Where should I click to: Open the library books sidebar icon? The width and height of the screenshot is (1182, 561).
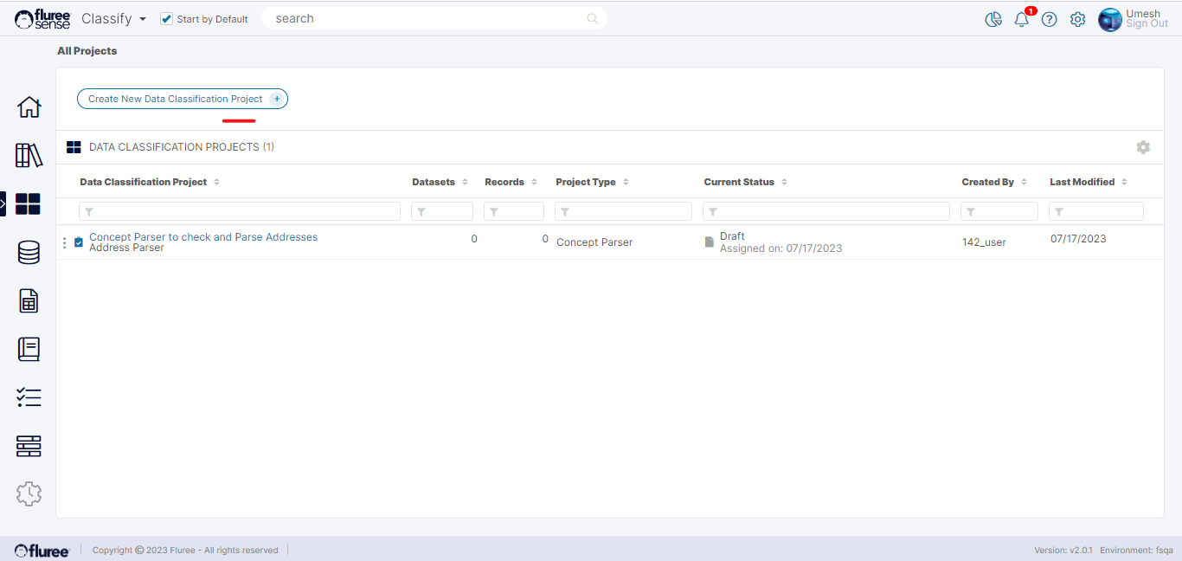pos(29,156)
